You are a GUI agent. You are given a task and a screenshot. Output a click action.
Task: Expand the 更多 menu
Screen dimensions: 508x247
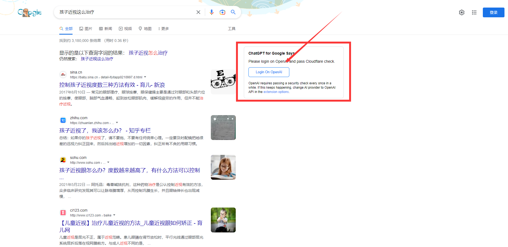(x=164, y=29)
